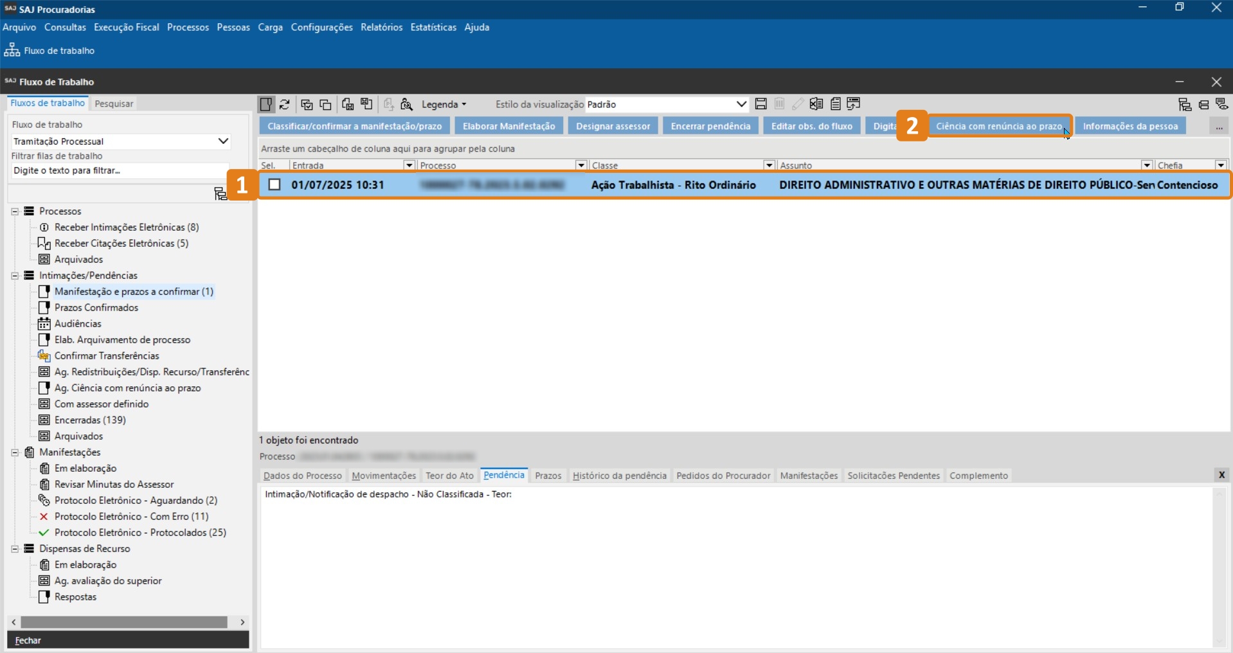Click the tree view icon above the queue list
The height and width of the screenshot is (653, 1233).
pos(221,193)
